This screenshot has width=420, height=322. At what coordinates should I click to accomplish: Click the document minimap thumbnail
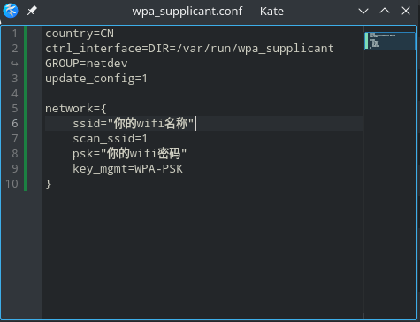pos(390,41)
